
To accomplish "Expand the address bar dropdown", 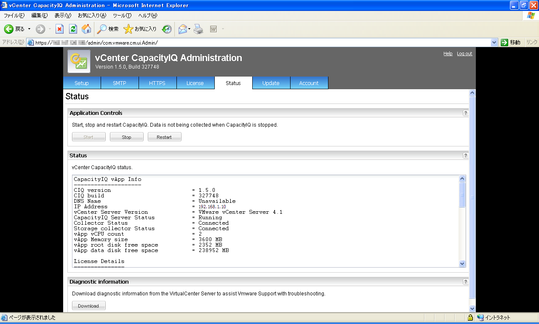I will (494, 42).
